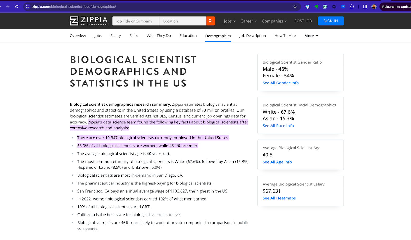Viewport: 411px width, 240px height.
Task: Focus the Location search field
Action: 183,21
